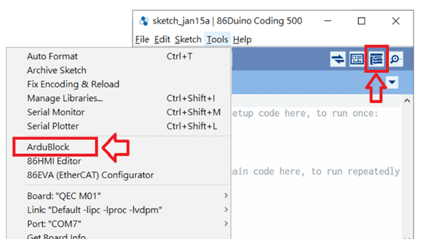
Task: Choose Auto Format menu entry
Action: point(52,56)
